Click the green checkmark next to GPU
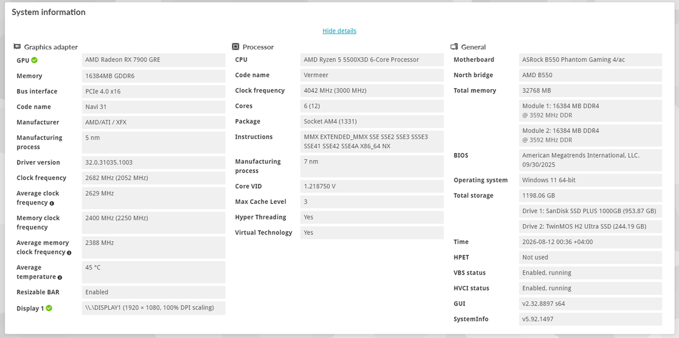Viewport: 679px width, 338px height. (34, 60)
